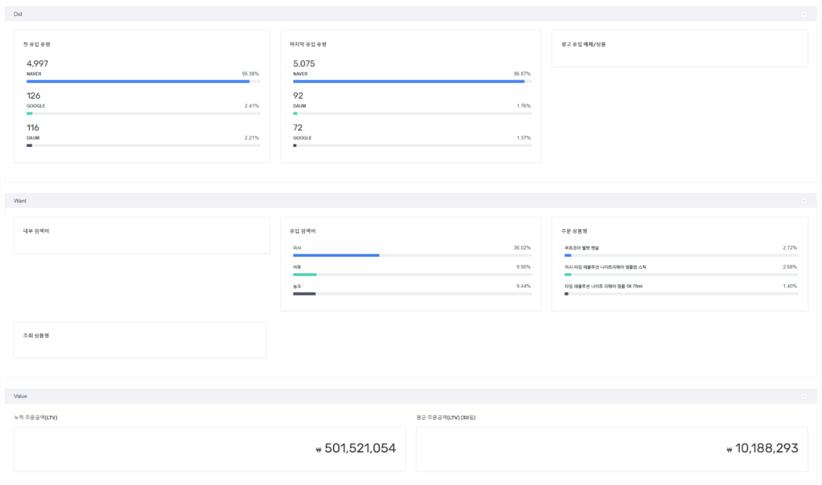This screenshot has width=822, height=485.
Task: Click cumulative LTV amount 501,521,054
Action: 360,449
